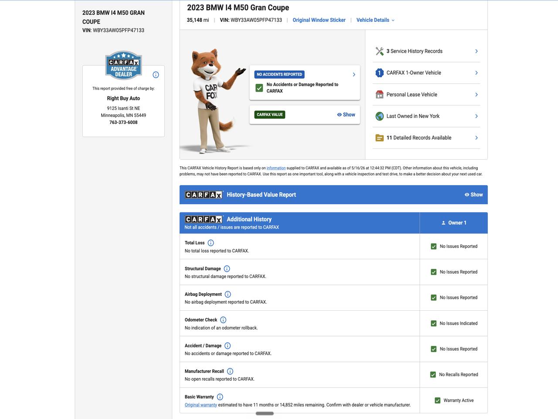Image resolution: width=558 pixels, height=419 pixels.
Task: Click Structural Damage No Issues Reported checkmark
Action: pyautogui.click(x=434, y=272)
